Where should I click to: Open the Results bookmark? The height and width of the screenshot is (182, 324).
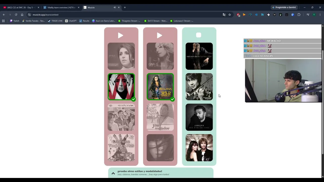(84, 21)
